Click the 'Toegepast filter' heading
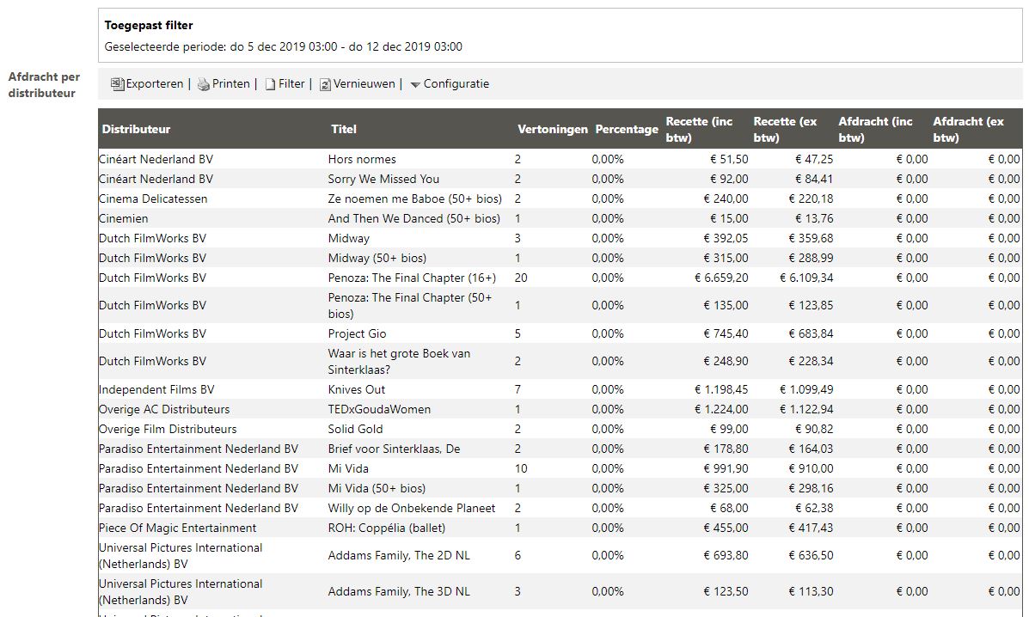The image size is (1029, 617). (149, 26)
